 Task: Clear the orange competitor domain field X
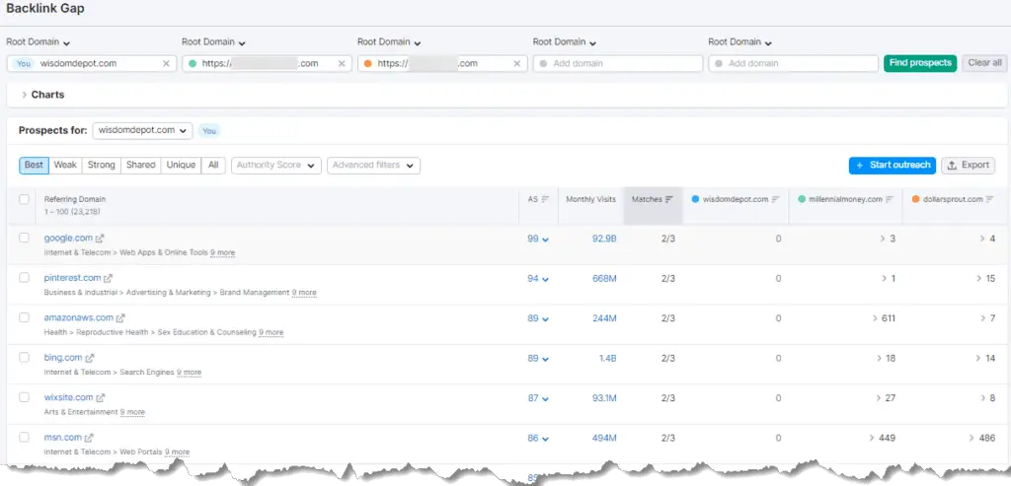[x=517, y=64]
